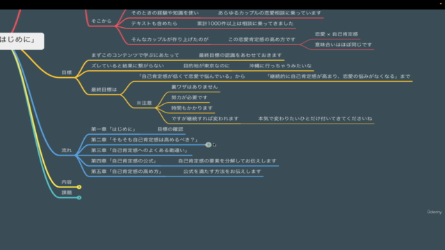The image size is (445, 250).
Task: Select the 流れ branch node
Action: click(x=67, y=150)
